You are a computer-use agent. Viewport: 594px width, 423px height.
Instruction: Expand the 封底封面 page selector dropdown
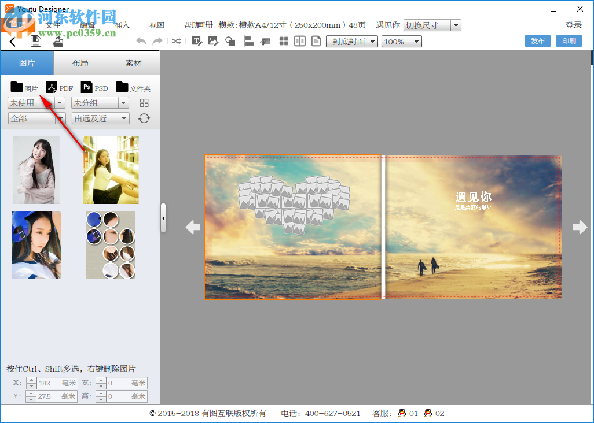[373, 41]
